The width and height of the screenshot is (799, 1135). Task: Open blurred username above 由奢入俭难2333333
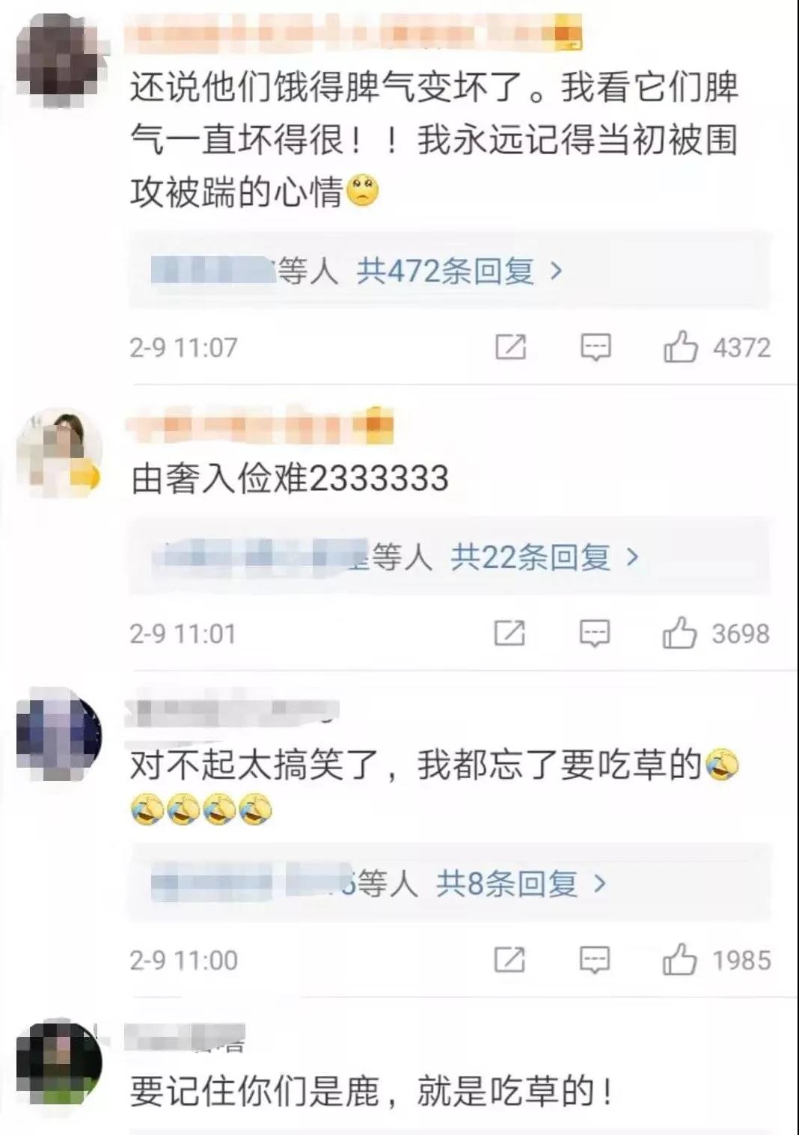pos(260,426)
